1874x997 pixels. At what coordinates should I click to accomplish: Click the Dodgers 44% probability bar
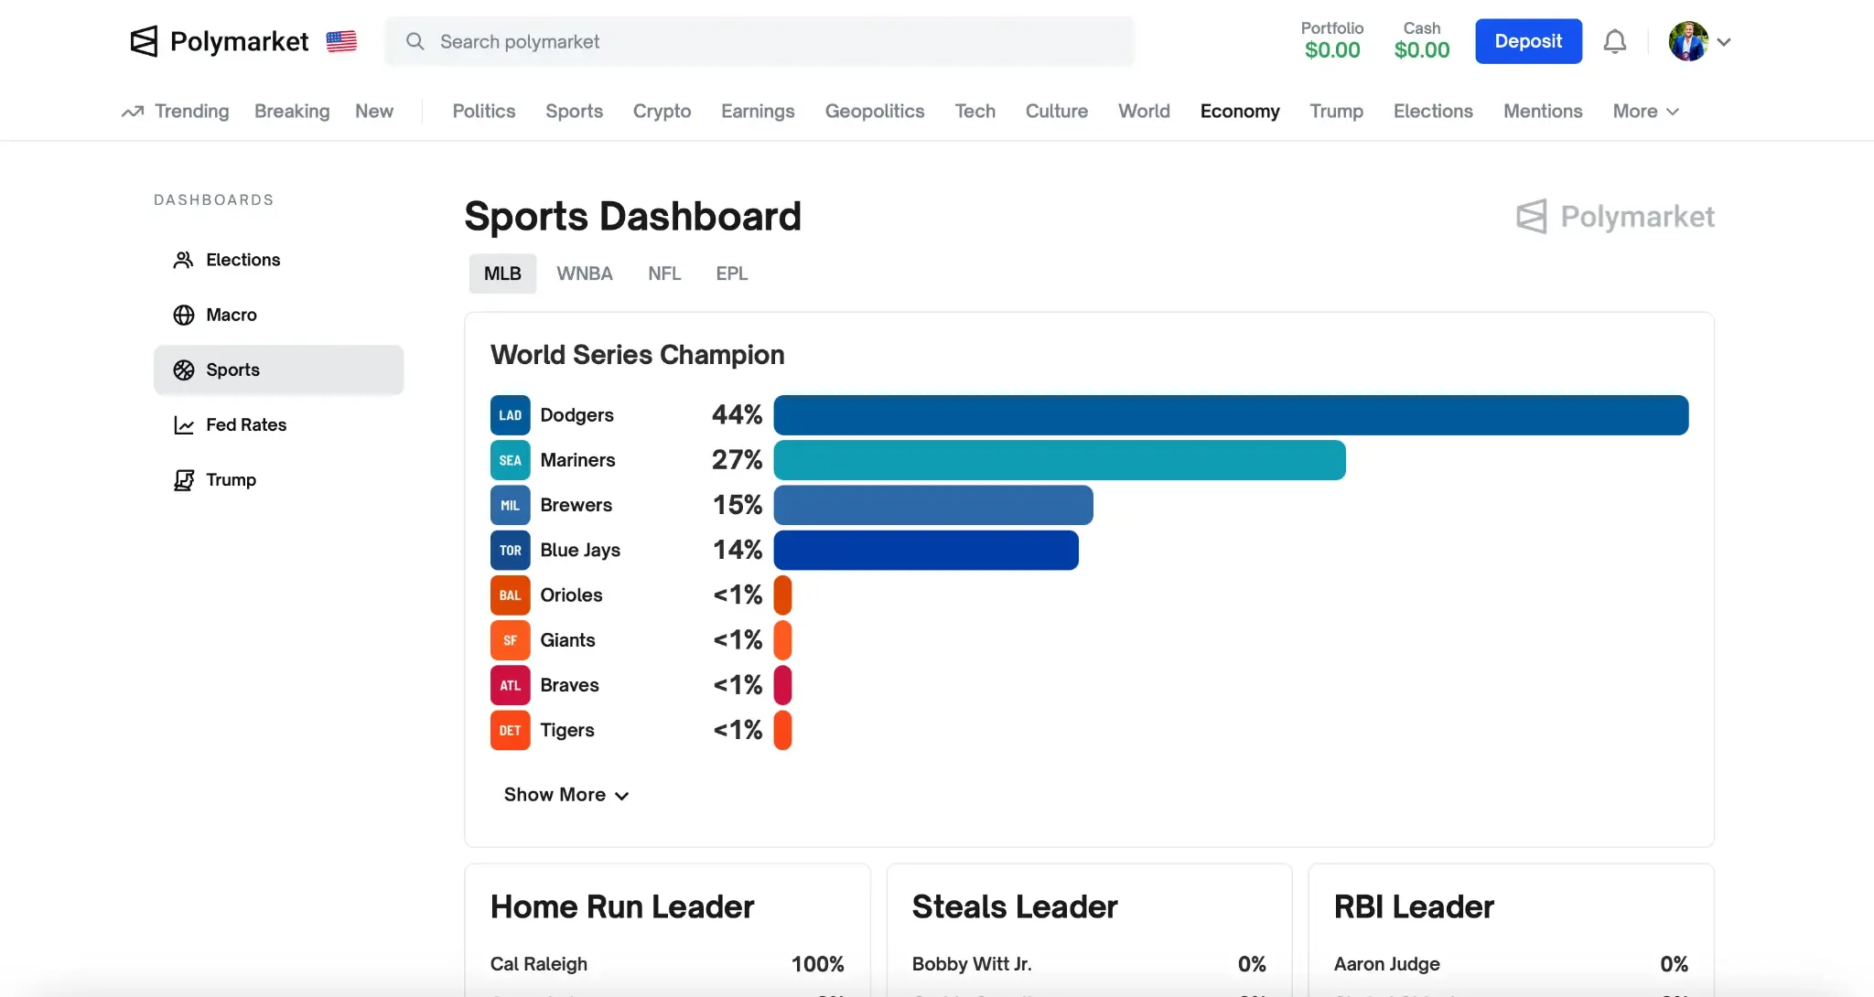1230,415
